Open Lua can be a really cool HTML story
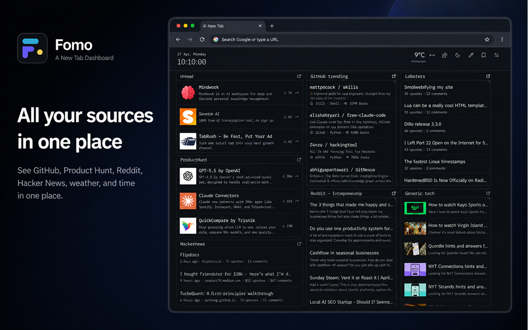The height and width of the screenshot is (330, 528). (x=445, y=105)
